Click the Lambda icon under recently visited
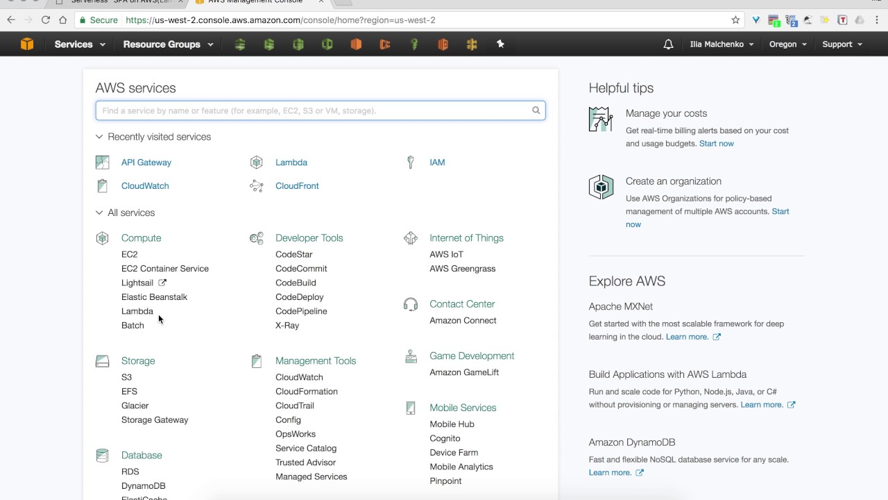Image resolution: width=888 pixels, height=500 pixels. [257, 162]
